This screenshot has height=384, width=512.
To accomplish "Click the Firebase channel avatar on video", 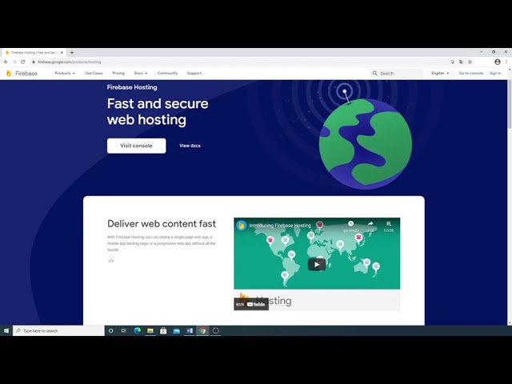I will pyautogui.click(x=242, y=226).
